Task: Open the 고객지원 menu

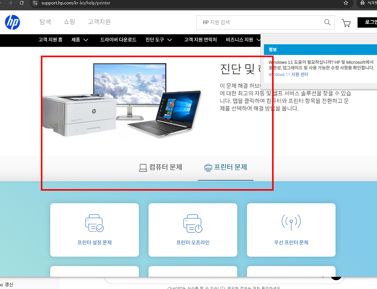Action: coord(99,22)
